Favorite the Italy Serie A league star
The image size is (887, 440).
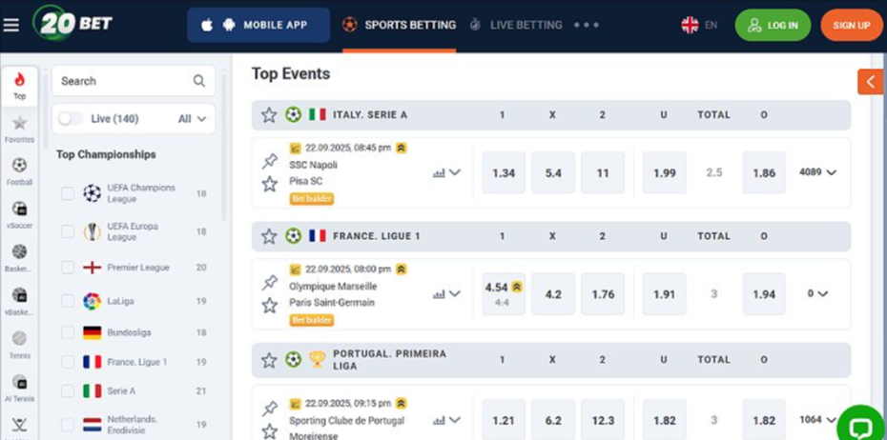tap(269, 114)
